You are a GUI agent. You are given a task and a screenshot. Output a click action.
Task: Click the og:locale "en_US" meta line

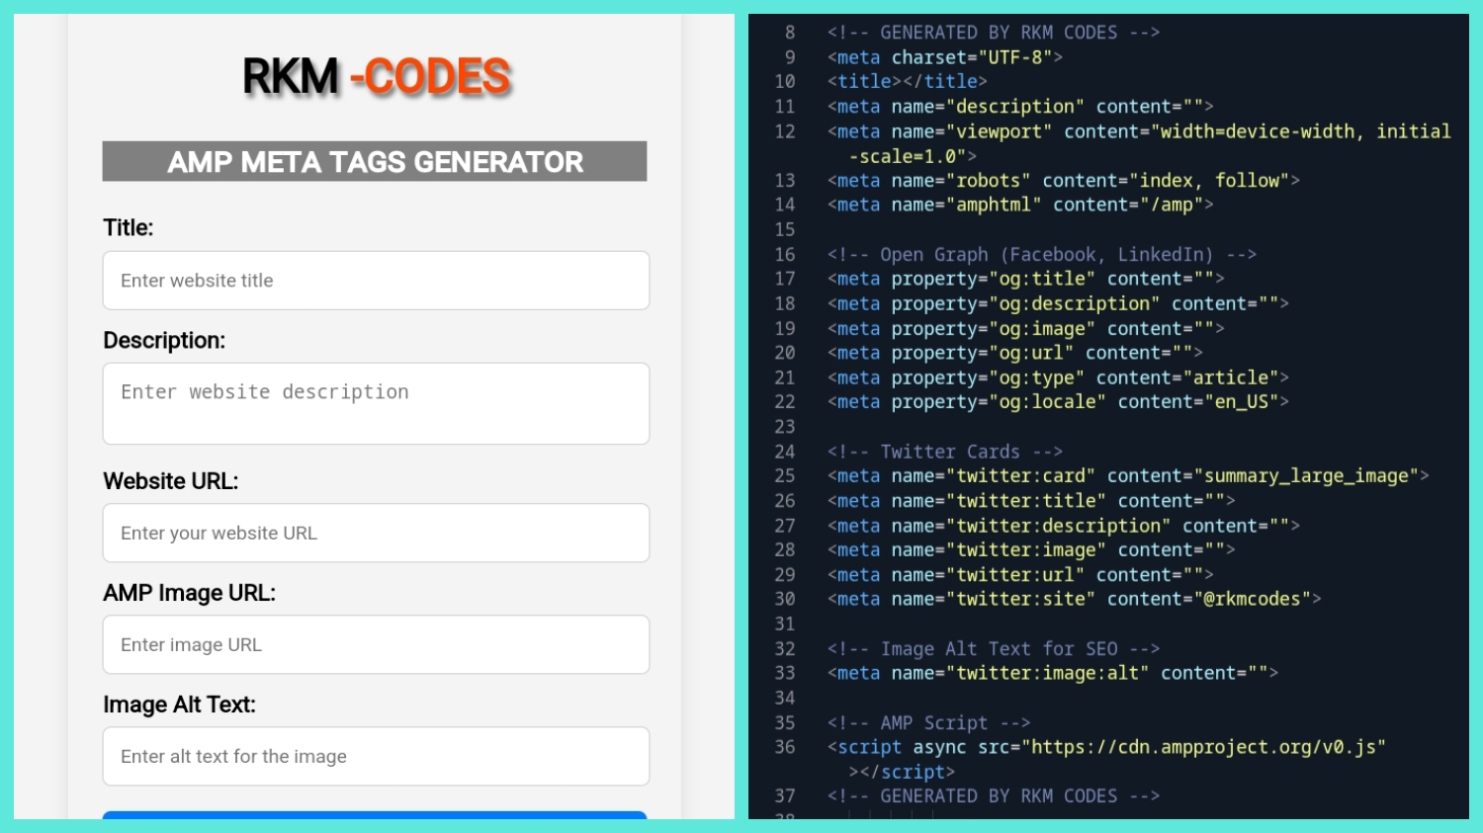point(1058,402)
